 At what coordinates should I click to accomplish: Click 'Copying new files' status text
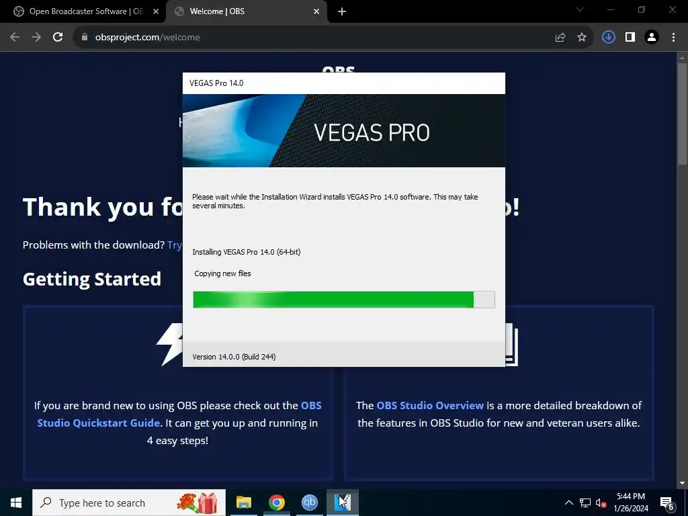(222, 273)
